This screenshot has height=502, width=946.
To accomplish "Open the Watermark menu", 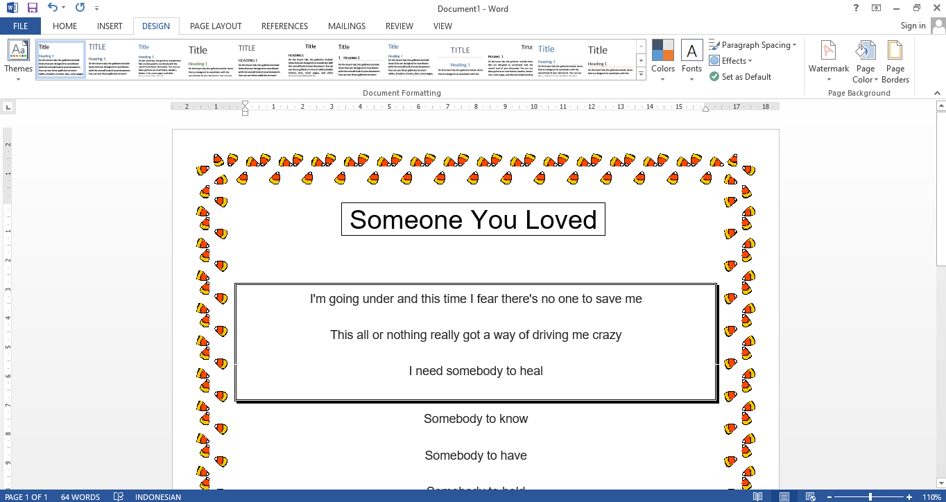I will coord(829,61).
